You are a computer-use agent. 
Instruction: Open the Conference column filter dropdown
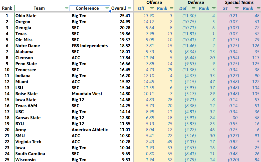click(x=107, y=8)
